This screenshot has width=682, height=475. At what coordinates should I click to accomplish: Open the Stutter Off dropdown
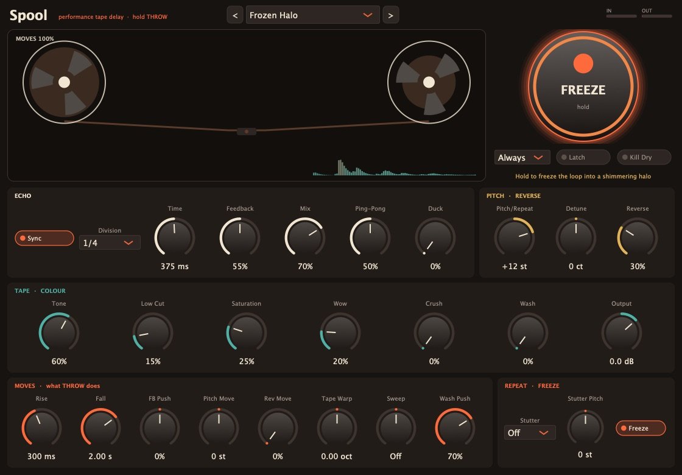point(530,433)
